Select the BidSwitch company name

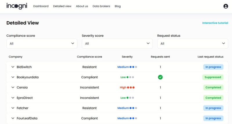tap(24, 67)
